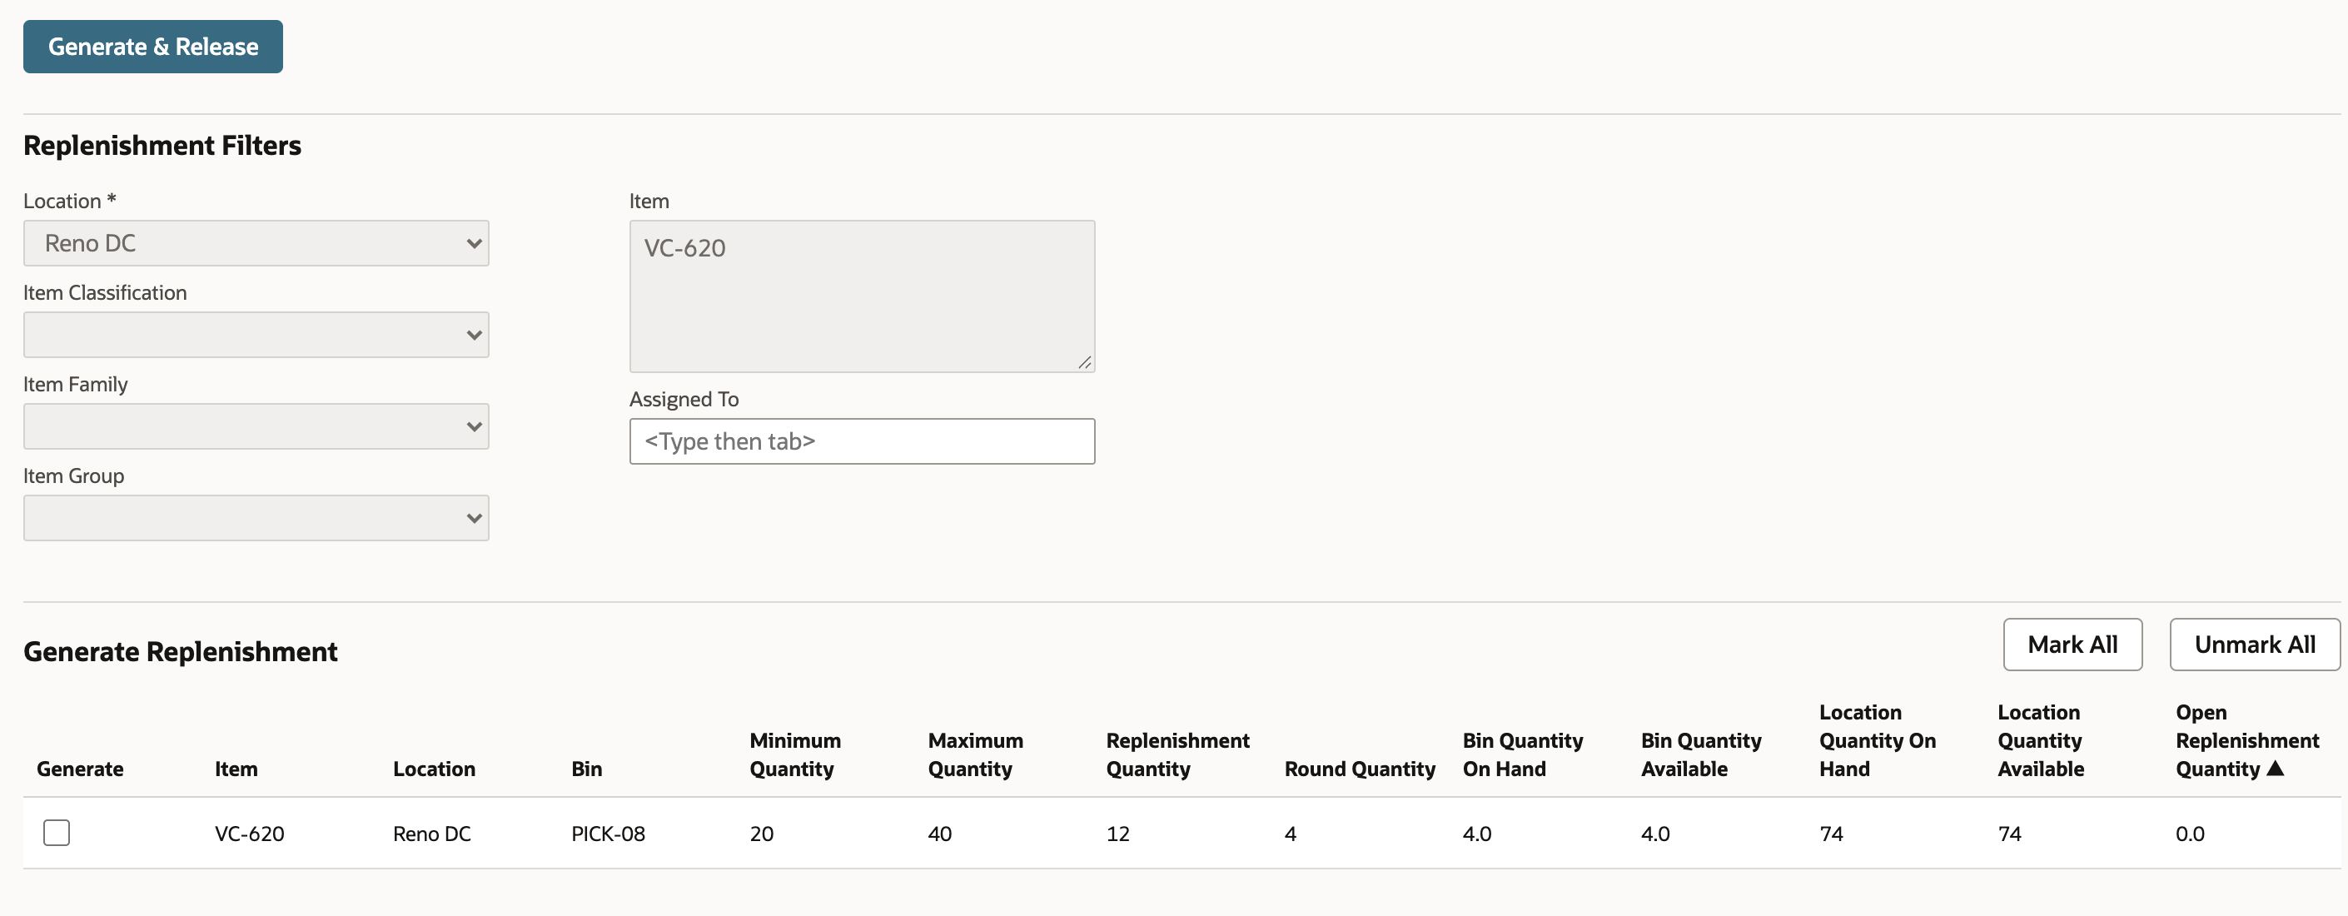This screenshot has width=2348, height=916.
Task: Open the Location dropdown showing Reno DC
Action: click(256, 243)
